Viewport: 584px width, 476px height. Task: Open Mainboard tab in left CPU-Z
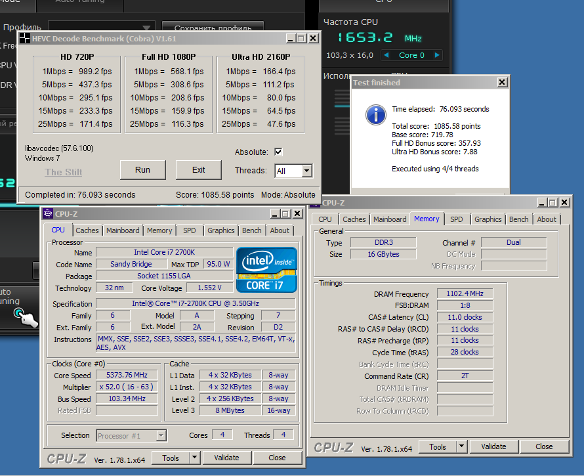click(123, 230)
